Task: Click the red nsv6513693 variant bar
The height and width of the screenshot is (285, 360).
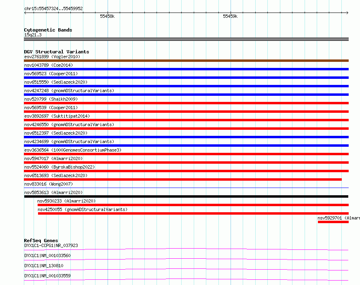Action: pos(183,179)
